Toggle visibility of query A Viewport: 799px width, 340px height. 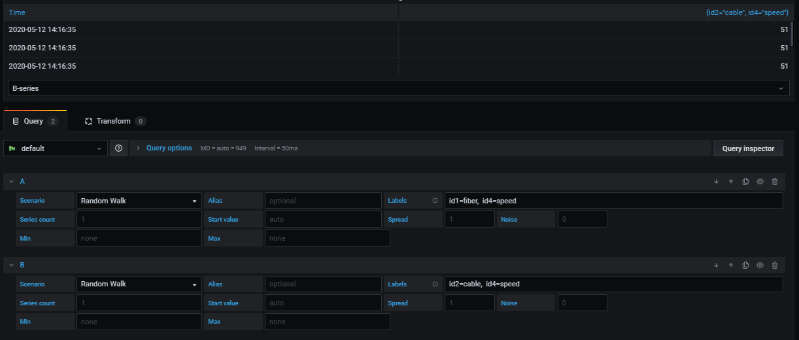pos(760,182)
